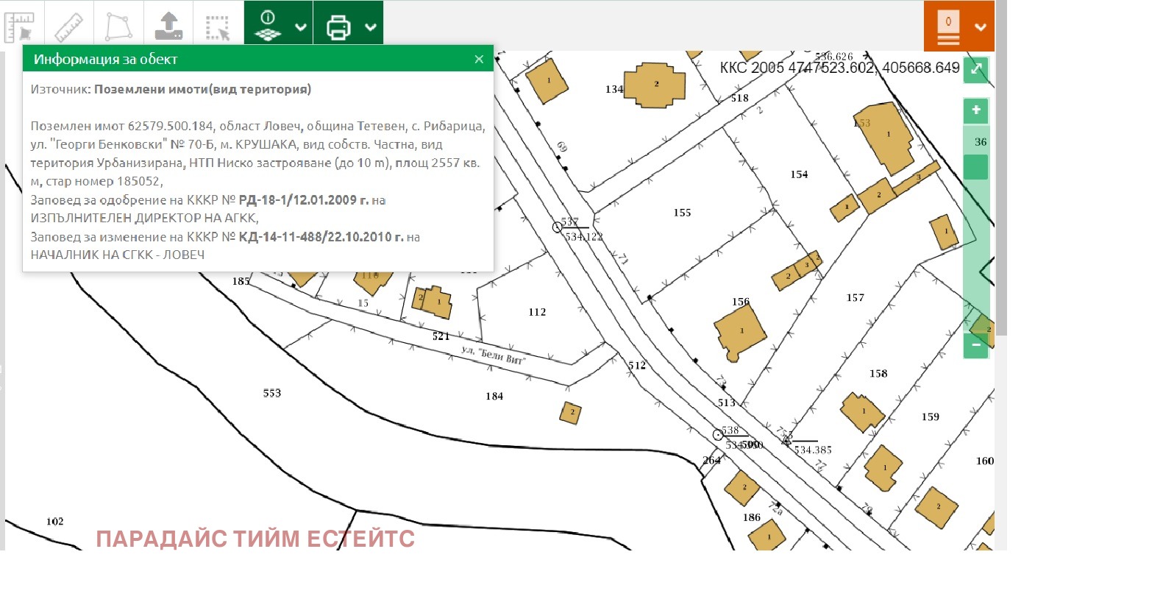This screenshot has height=613, width=1163.
Task: Close the Информация за обект panel
Action: [x=479, y=59]
